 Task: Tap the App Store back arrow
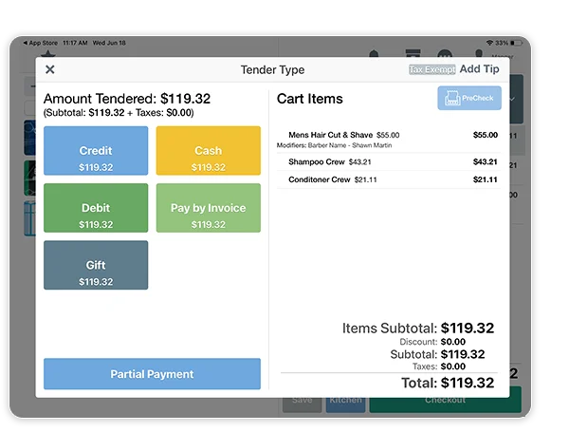coord(25,43)
